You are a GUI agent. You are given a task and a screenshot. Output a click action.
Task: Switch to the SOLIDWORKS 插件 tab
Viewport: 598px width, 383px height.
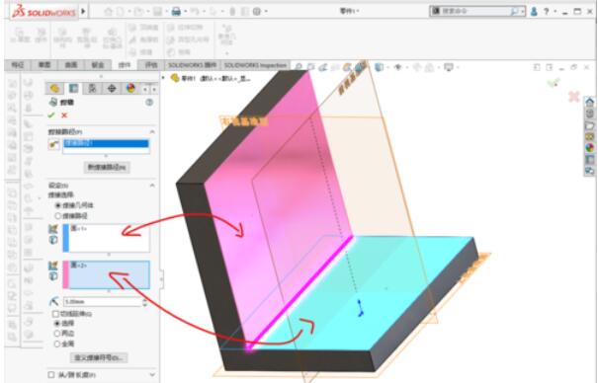pos(193,65)
